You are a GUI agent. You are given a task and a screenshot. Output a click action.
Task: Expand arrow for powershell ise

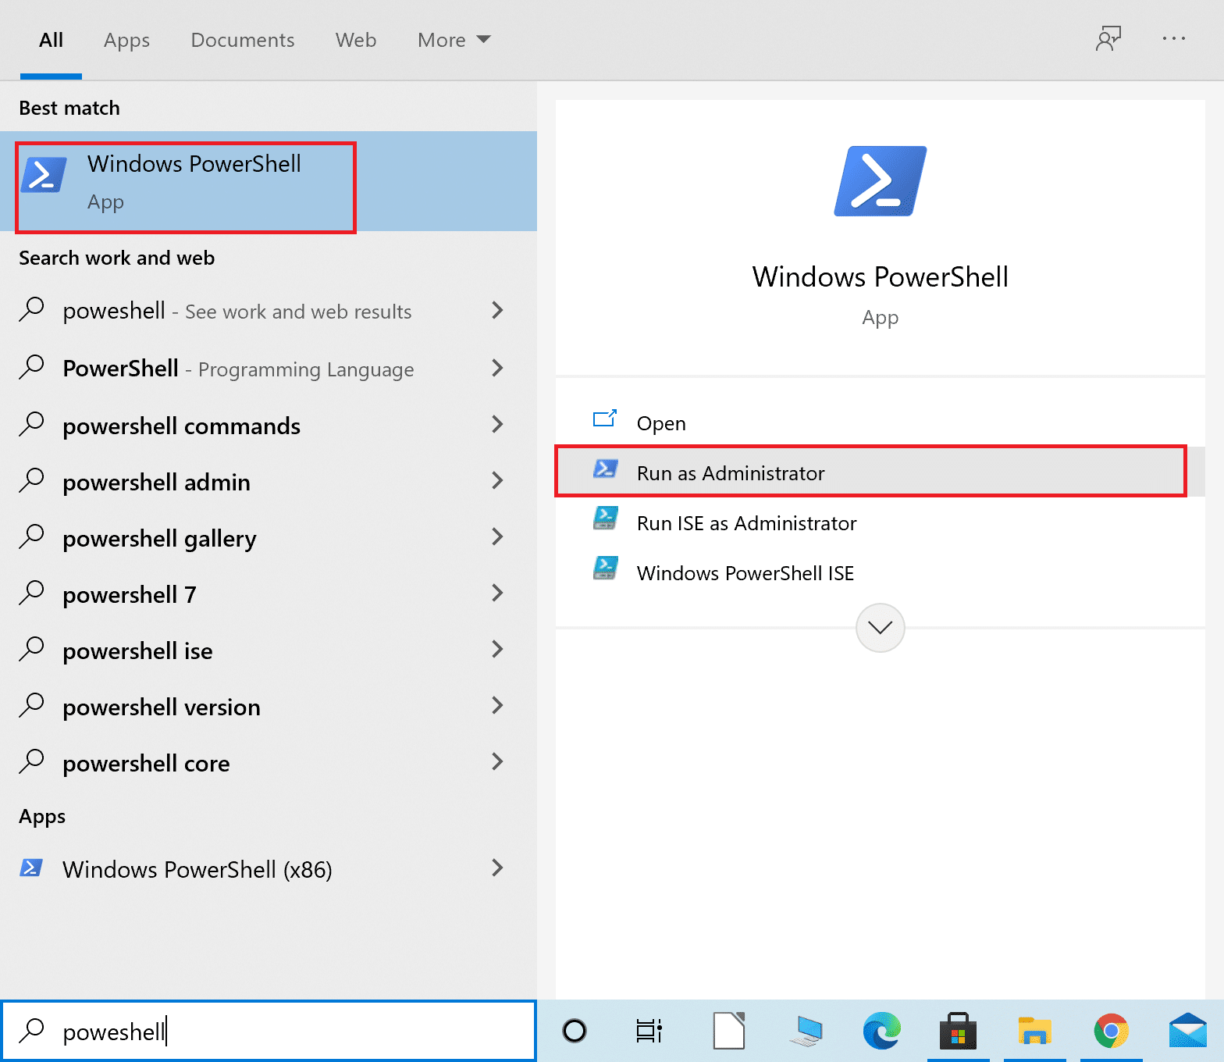497,649
